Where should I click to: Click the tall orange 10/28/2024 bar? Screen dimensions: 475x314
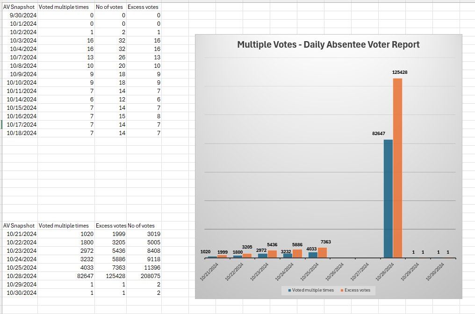397,168
